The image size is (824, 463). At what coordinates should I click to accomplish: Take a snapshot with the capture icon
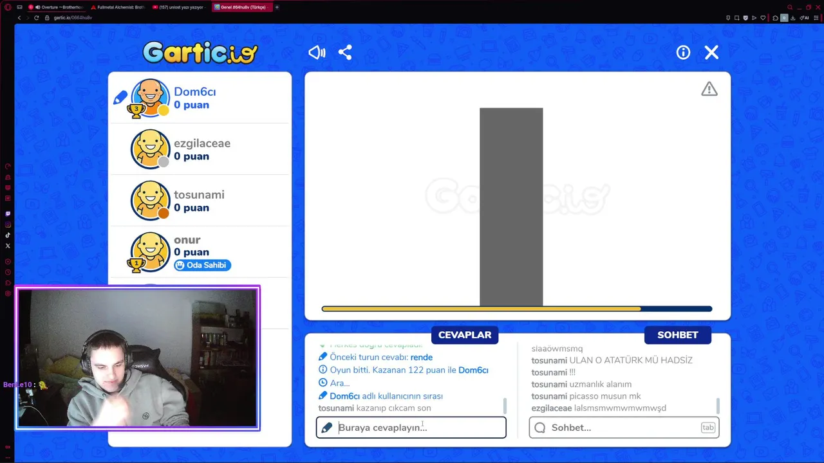pyautogui.click(x=736, y=18)
